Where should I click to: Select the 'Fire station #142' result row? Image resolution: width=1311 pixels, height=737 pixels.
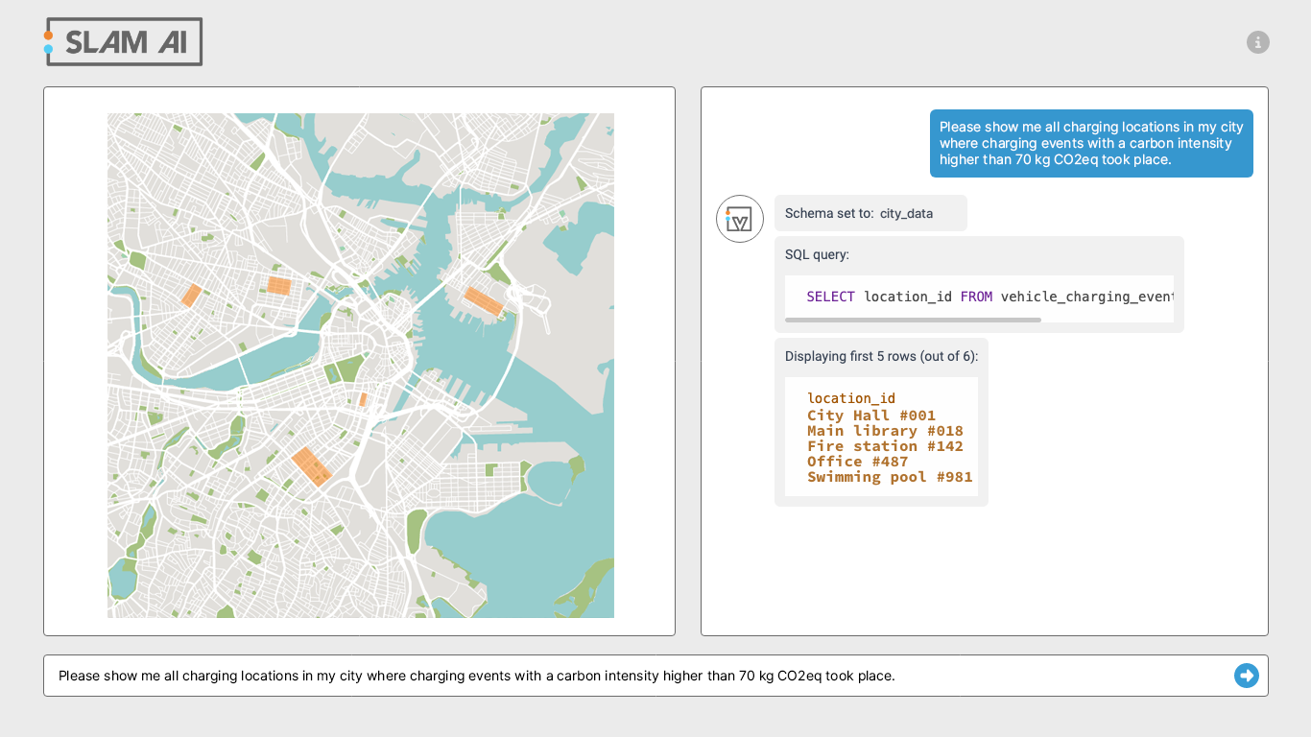[885, 446]
